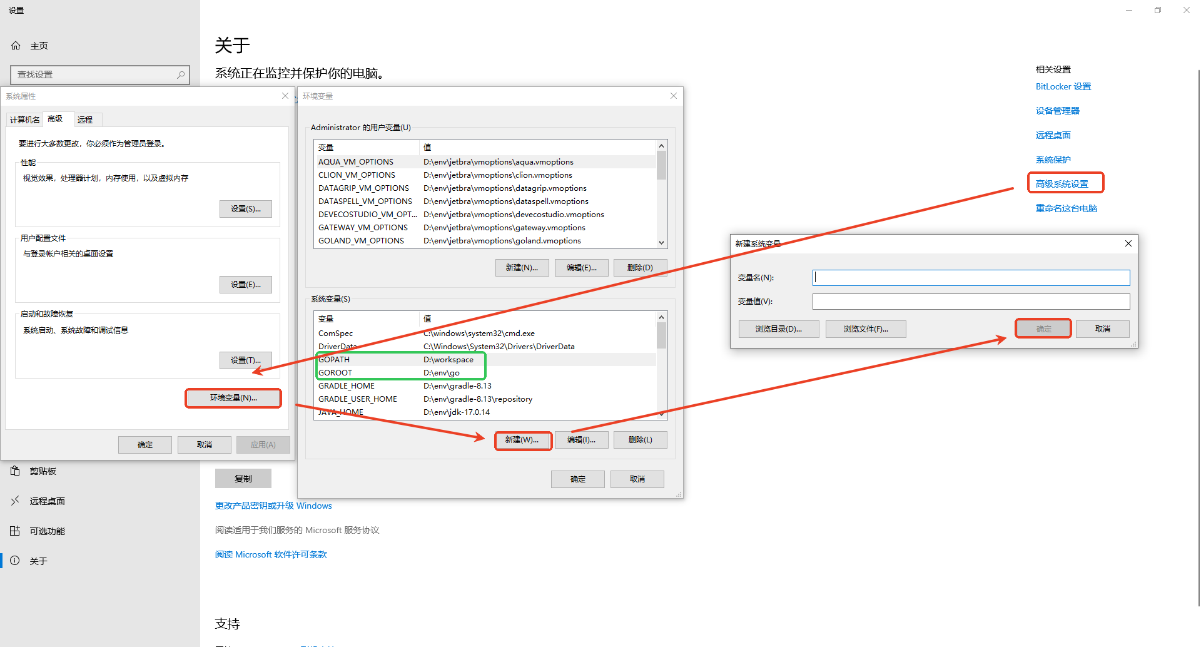Close the New System Variable dialog

coord(1128,243)
